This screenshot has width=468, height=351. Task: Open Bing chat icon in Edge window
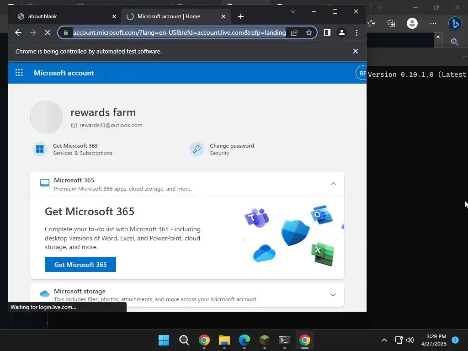(455, 23)
